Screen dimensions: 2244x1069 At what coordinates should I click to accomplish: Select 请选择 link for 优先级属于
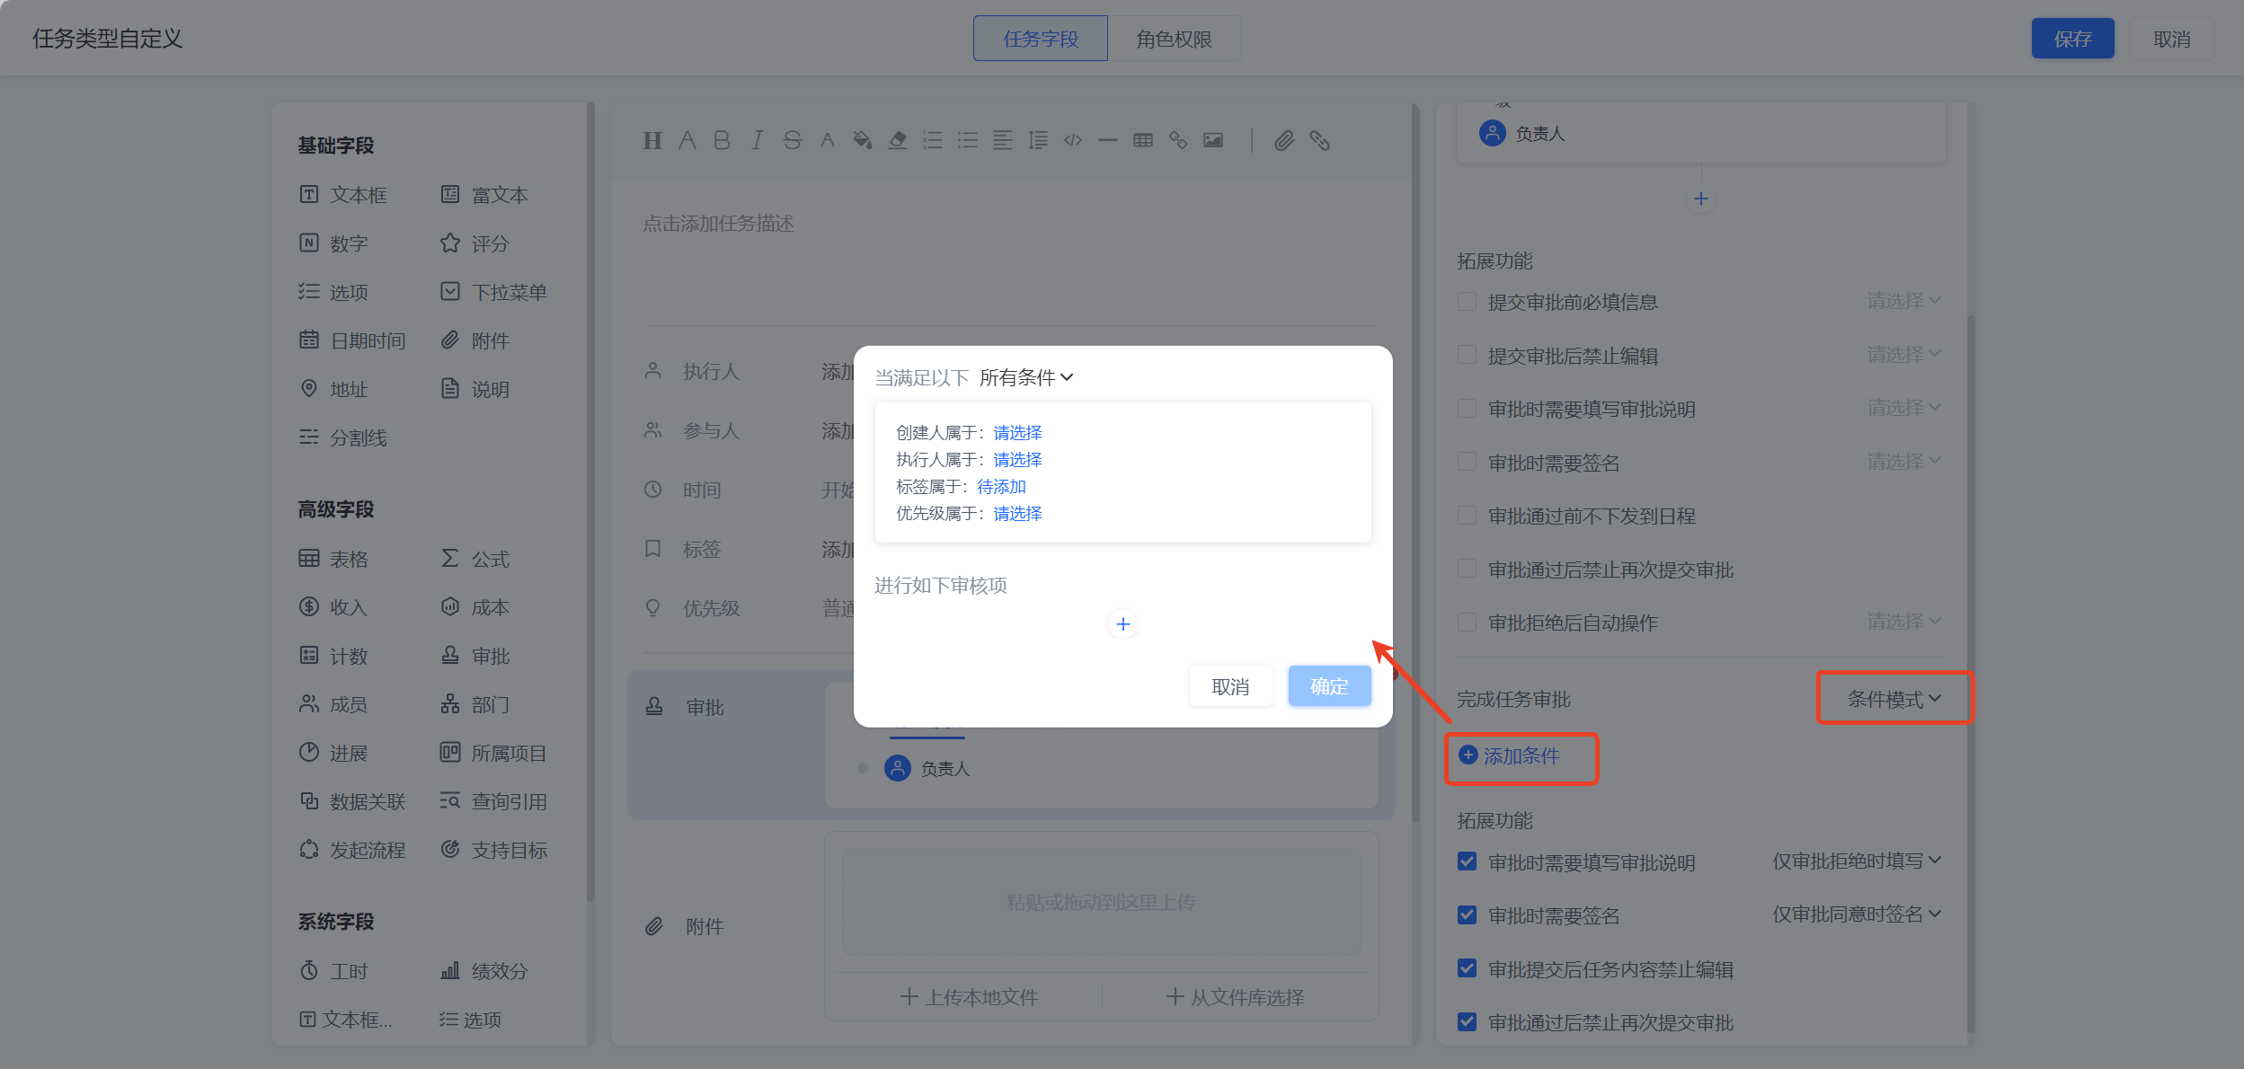[x=1017, y=514]
